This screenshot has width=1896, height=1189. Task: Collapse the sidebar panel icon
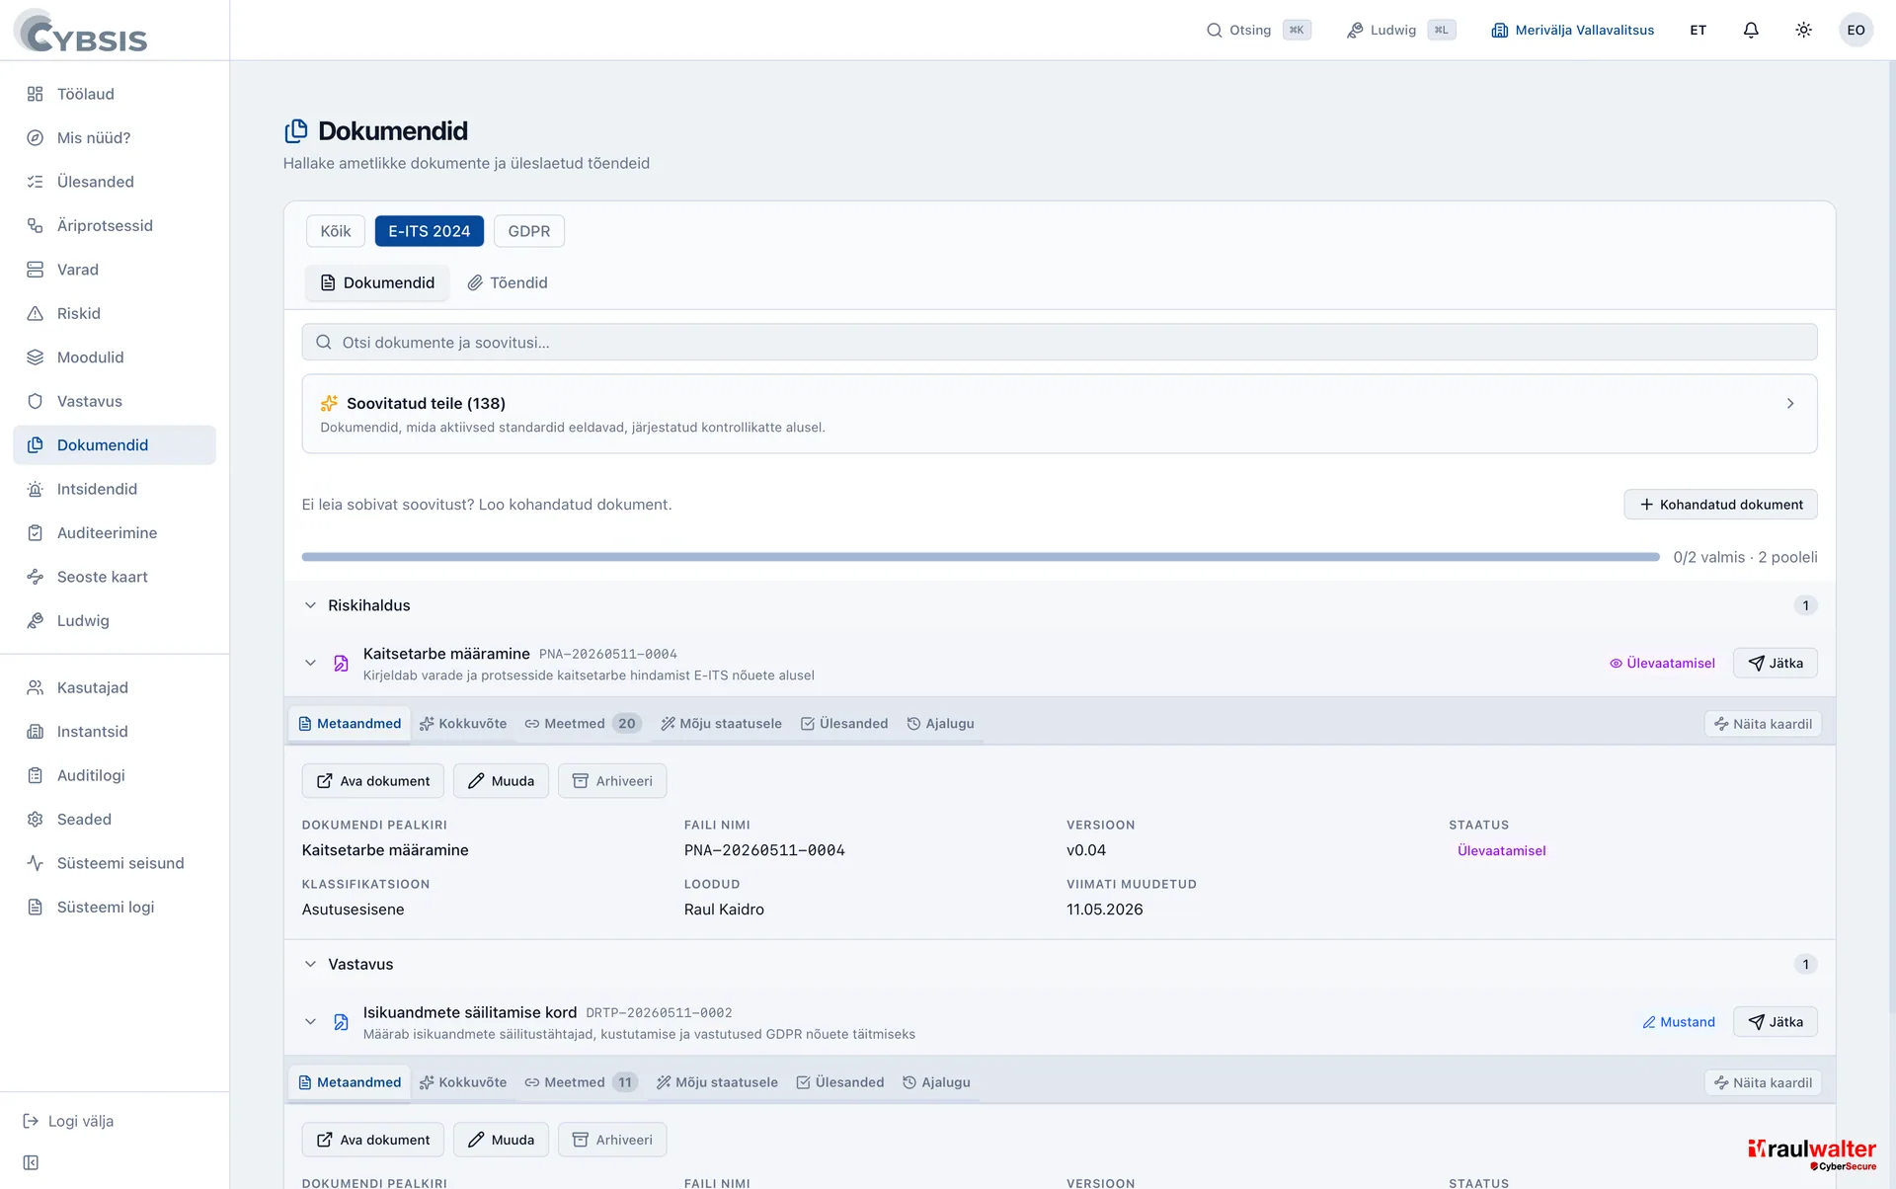(31, 1162)
